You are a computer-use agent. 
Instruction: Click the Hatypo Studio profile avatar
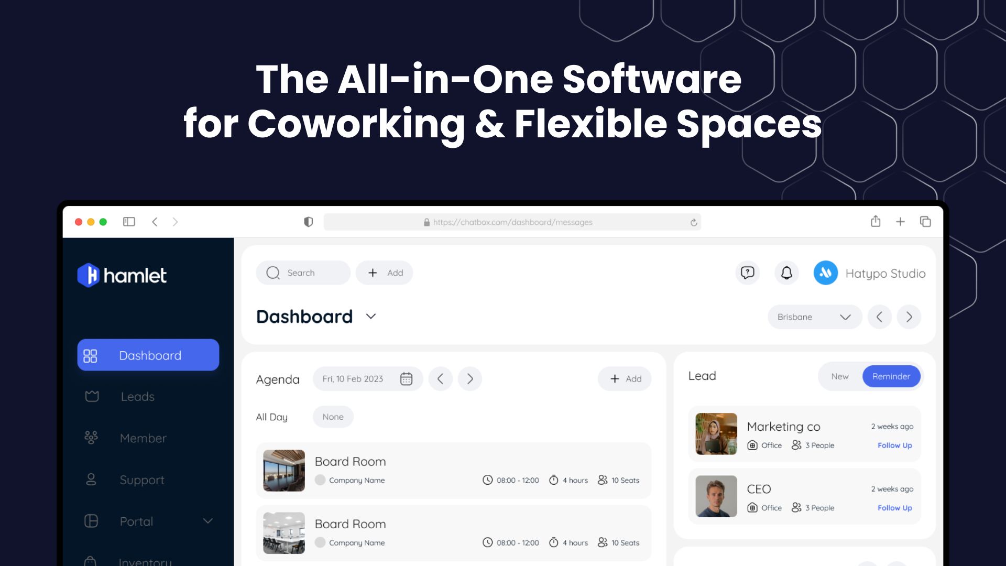click(825, 273)
